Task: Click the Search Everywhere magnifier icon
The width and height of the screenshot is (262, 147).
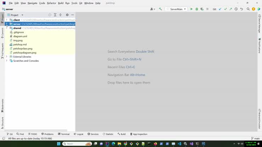Action: click(248, 9)
